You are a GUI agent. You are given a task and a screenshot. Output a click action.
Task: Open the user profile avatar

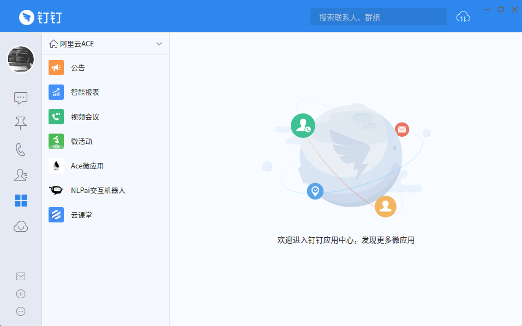[x=21, y=59]
